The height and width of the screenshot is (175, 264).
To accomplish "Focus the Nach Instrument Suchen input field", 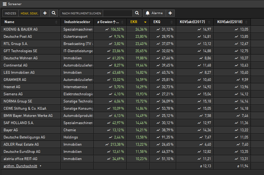I will [117, 13].
